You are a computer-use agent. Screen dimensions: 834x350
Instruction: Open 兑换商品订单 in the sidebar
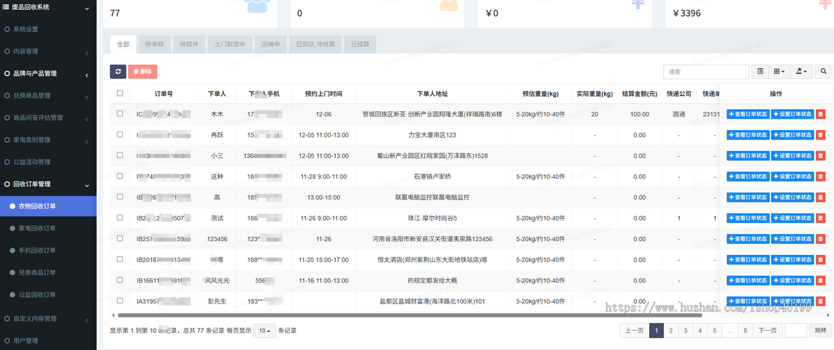pos(48,272)
